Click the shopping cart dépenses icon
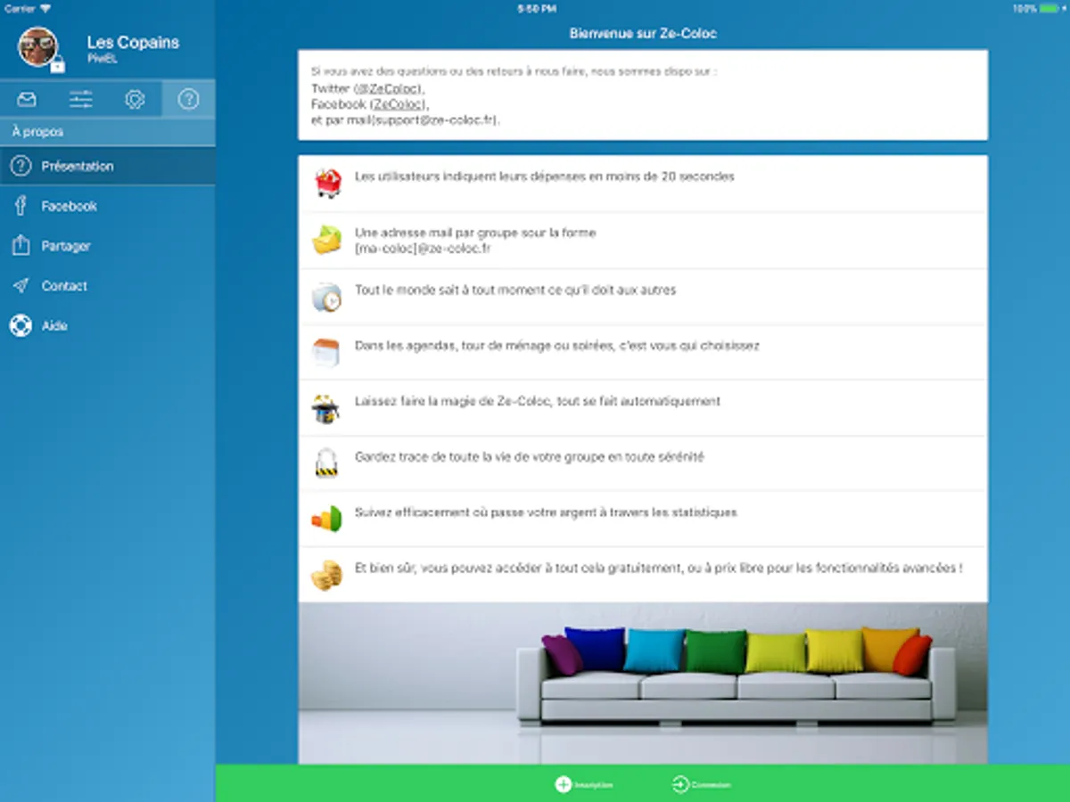1070x802 pixels. click(x=327, y=184)
